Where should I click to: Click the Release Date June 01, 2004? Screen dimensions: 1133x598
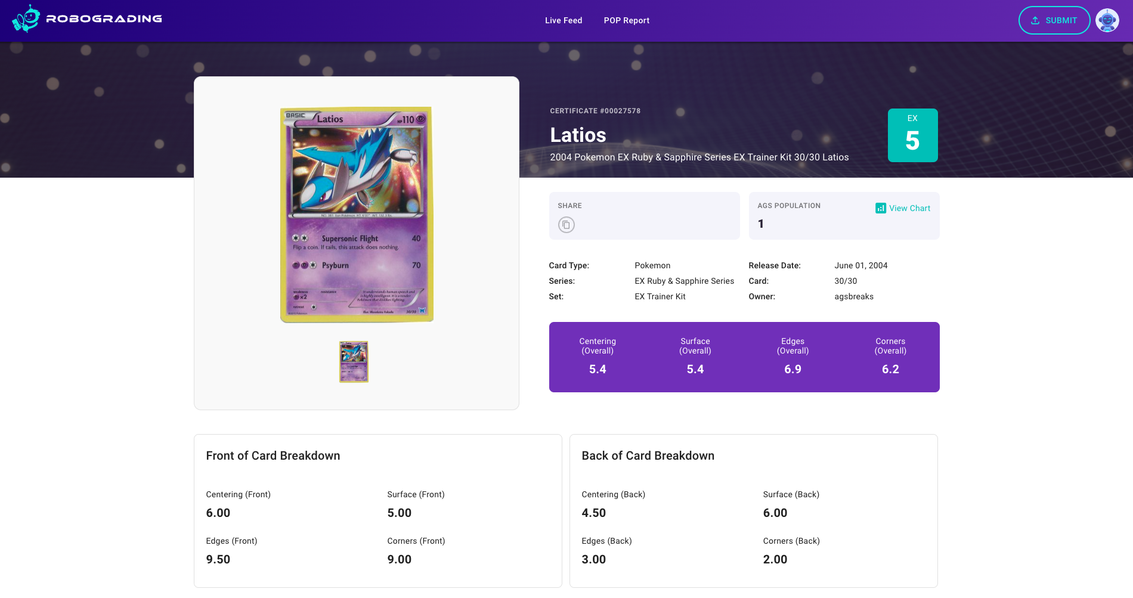(860, 265)
